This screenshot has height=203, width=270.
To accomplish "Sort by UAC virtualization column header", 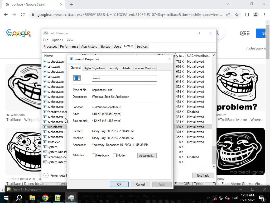I will pos(199,56).
